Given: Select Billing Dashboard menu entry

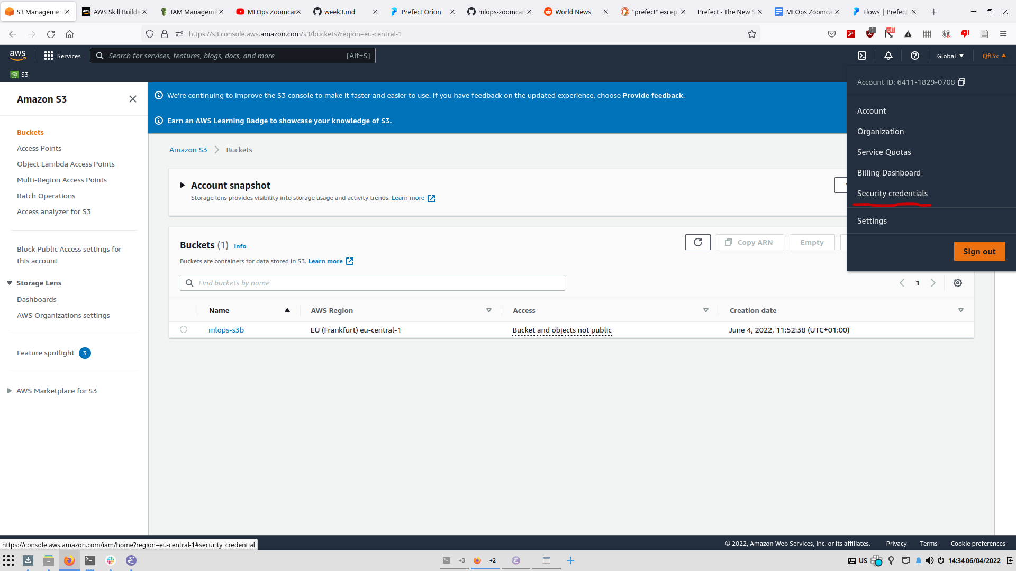Looking at the screenshot, I should [888, 173].
